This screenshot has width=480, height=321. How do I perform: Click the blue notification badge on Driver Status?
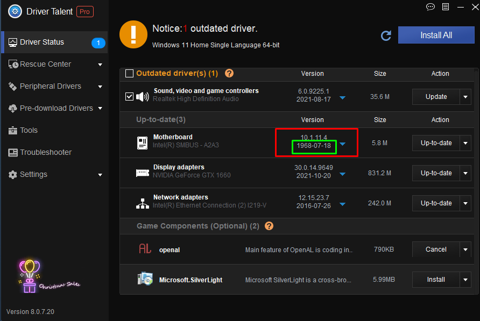(x=98, y=43)
